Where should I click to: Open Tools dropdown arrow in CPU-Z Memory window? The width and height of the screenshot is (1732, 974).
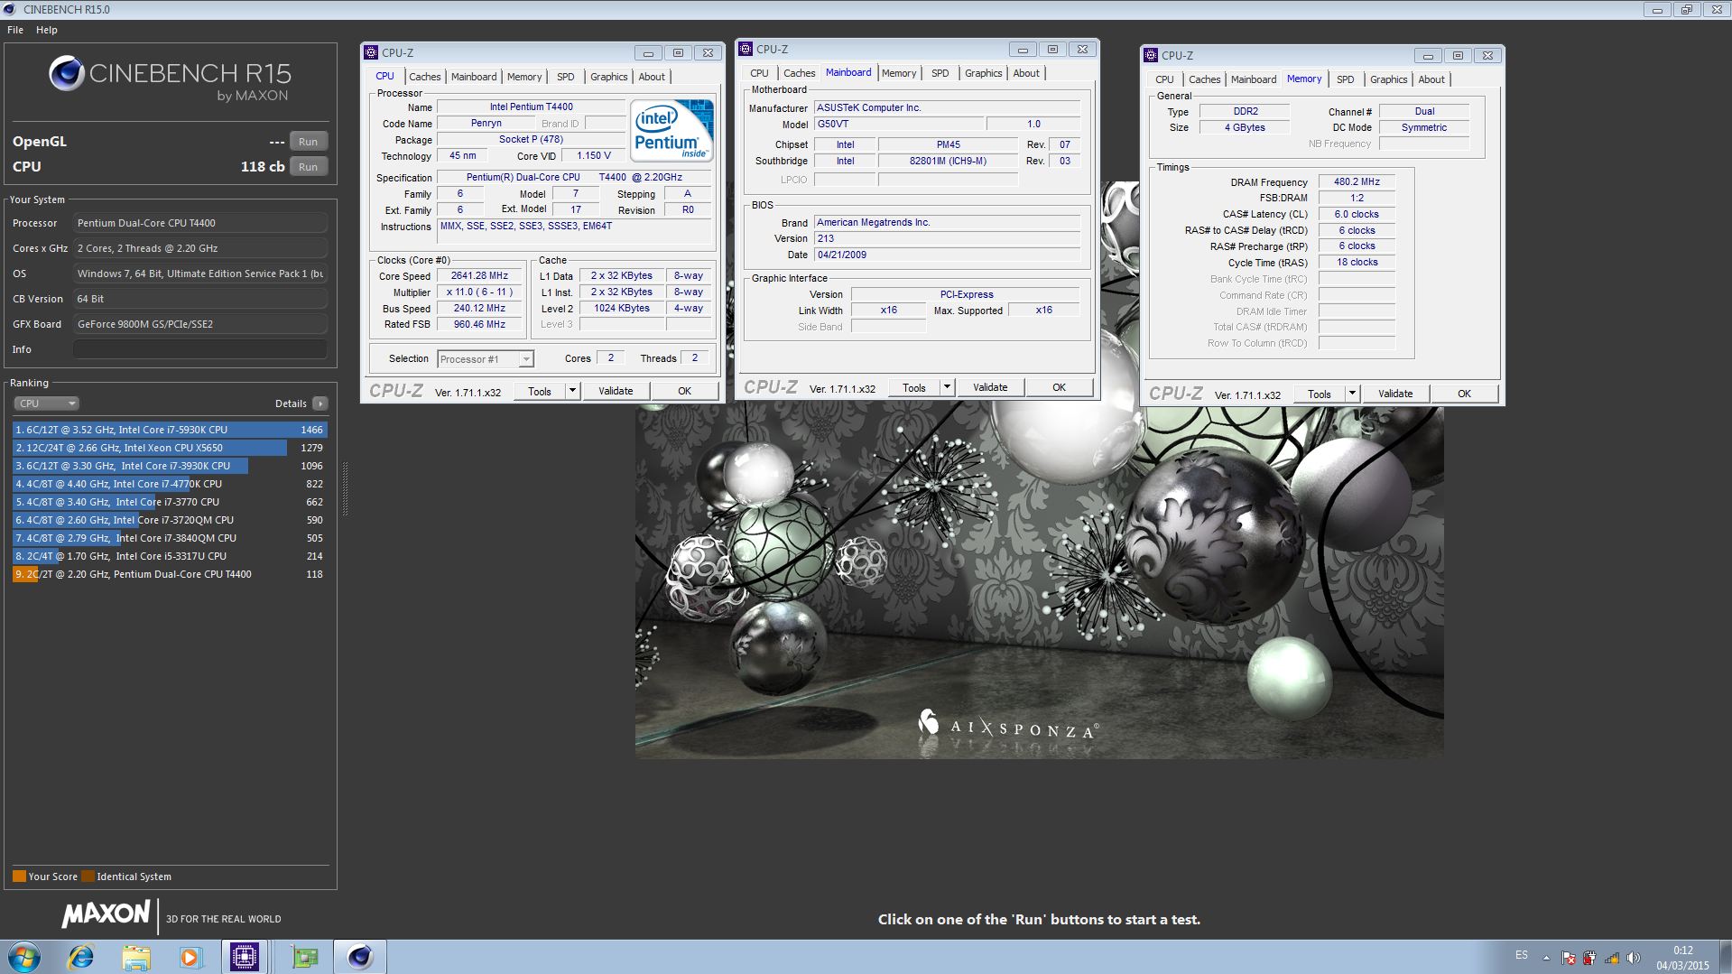tap(1352, 394)
